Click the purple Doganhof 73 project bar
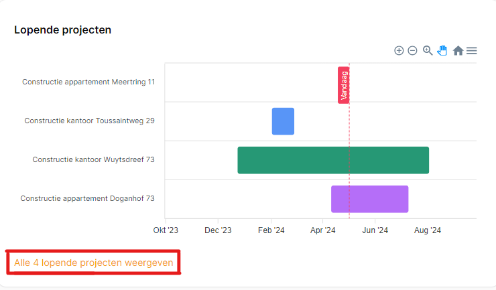The width and height of the screenshot is (496, 290). pos(369,199)
